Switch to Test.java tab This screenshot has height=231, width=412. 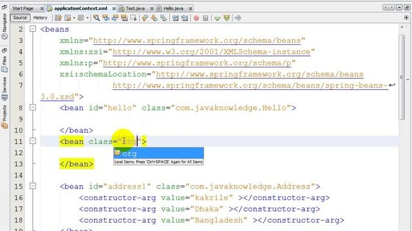(135, 8)
